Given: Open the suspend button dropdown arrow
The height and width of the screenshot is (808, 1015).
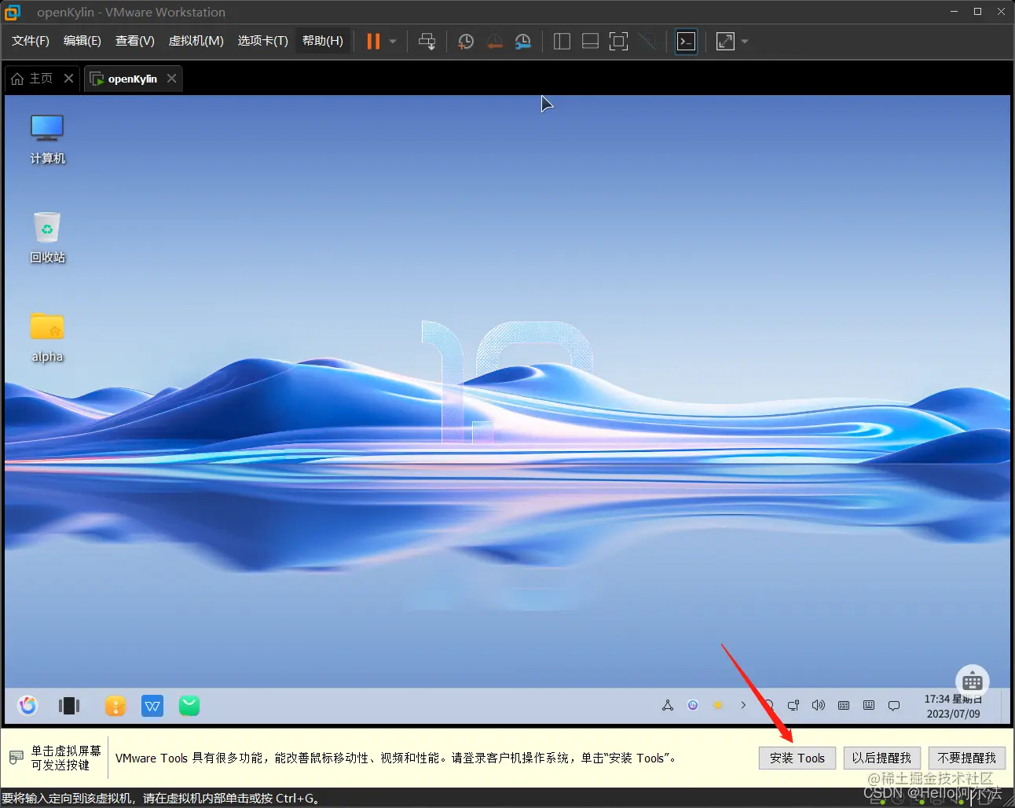Looking at the screenshot, I should tap(391, 41).
